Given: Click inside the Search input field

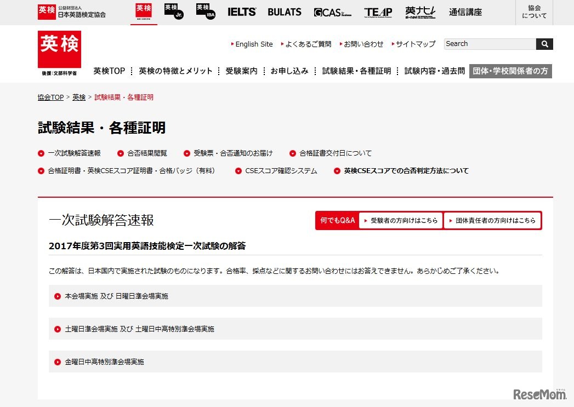Looking at the screenshot, I should tap(488, 44).
